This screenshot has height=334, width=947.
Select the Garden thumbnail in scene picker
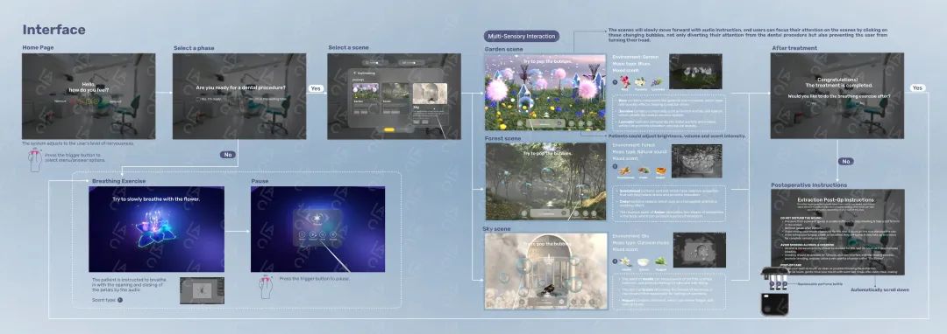[366, 92]
